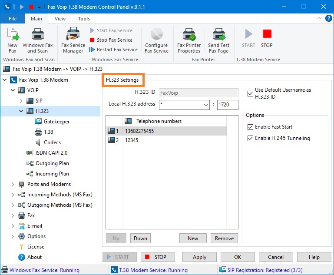Viewport: 334px width, 275px height.
Task: Expand the Options tree node
Action: [x=13, y=236]
